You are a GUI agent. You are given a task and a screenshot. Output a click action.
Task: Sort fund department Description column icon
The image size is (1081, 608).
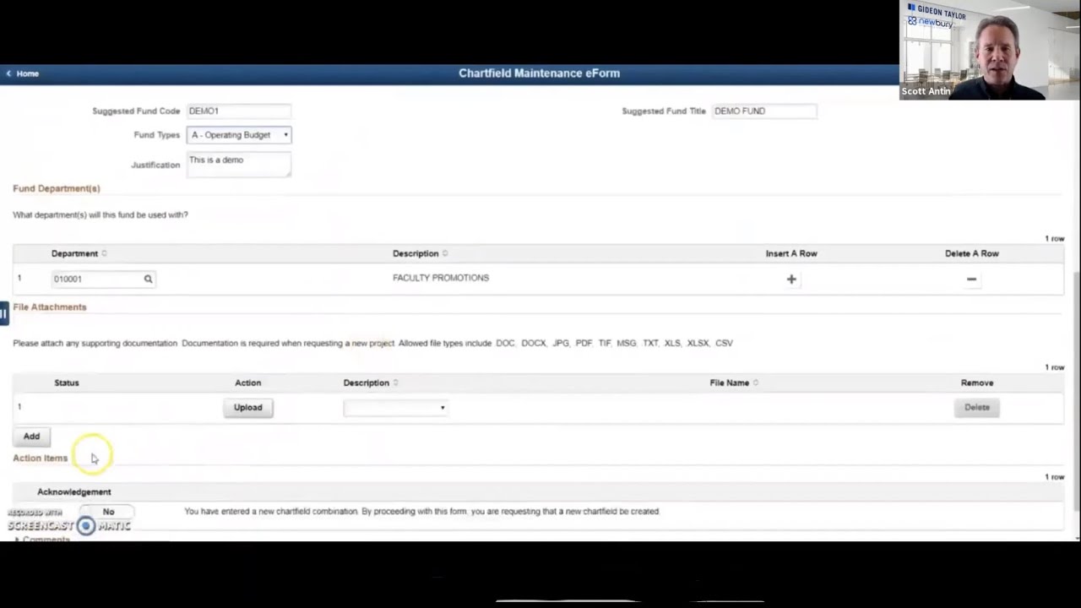tap(445, 253)
